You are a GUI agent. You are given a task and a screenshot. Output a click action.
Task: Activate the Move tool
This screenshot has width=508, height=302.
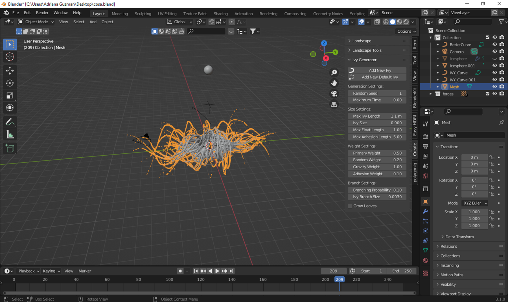tap(10, 71)
